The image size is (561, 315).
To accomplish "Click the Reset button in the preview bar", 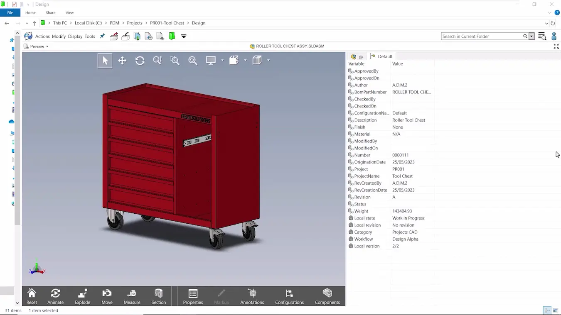I will [x=31, y=296].
